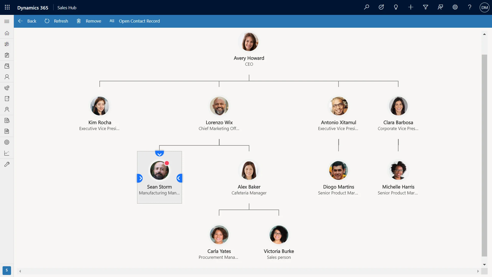Click the vertical scrollbar down arrow
This screenshot has height=277, width=492.
click(484, 264)
